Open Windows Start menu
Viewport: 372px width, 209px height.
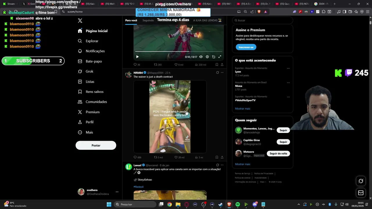coord(109,204)
